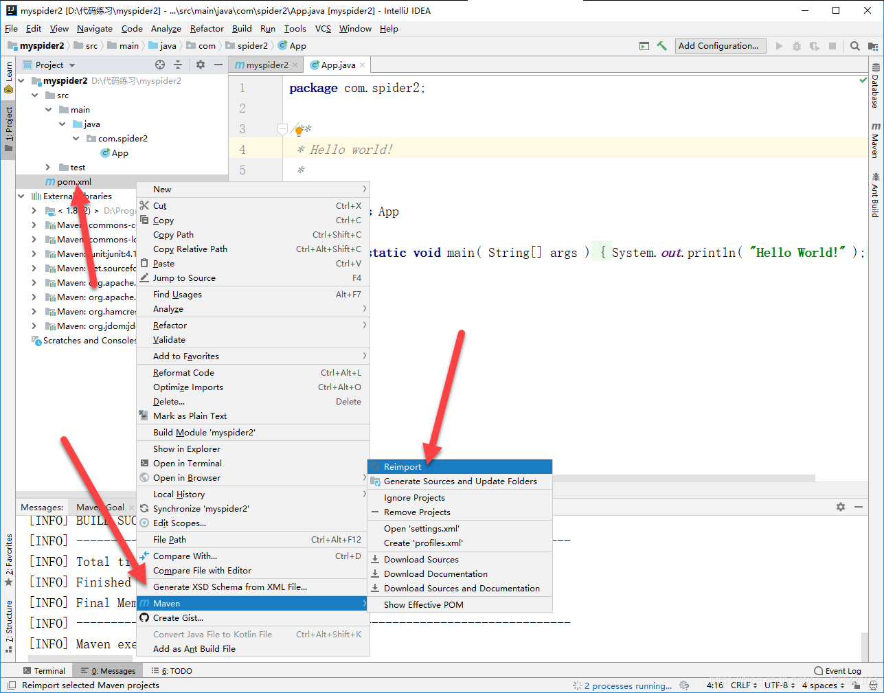Collapse the java folder node

point(63,124)
